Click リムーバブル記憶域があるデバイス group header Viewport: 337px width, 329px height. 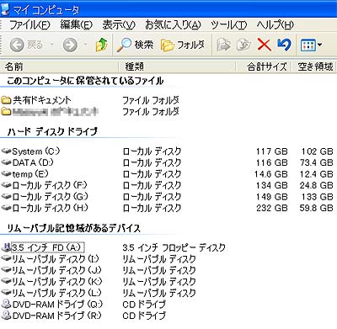tap(73, 228)
